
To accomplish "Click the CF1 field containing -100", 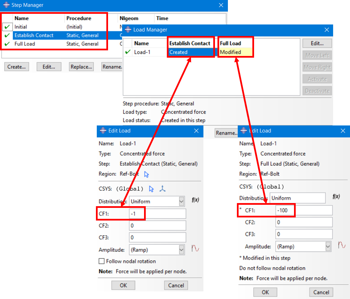I will (304, 210).
